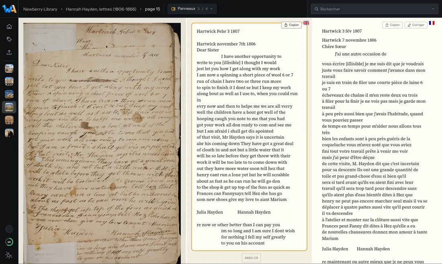Toggle the dark mode moon icon
Image resolution: width=442 pixels, height=264 pixels.
point(9,255)
